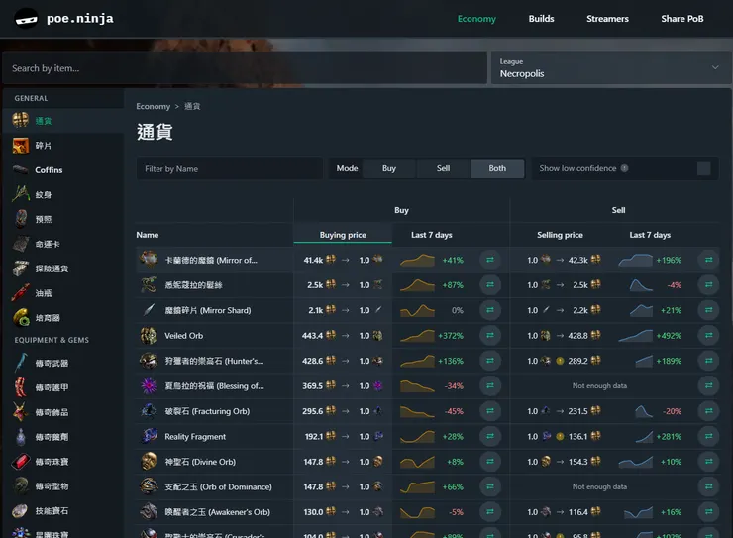
Task: Click the Veiled Orb sell trend sparkline
Action: point(635,335)
